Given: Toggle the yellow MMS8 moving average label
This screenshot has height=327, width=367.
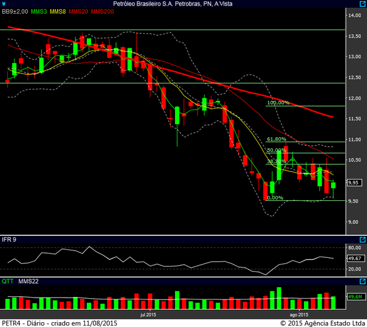Looking at the screenshot, I should point(58,12).
